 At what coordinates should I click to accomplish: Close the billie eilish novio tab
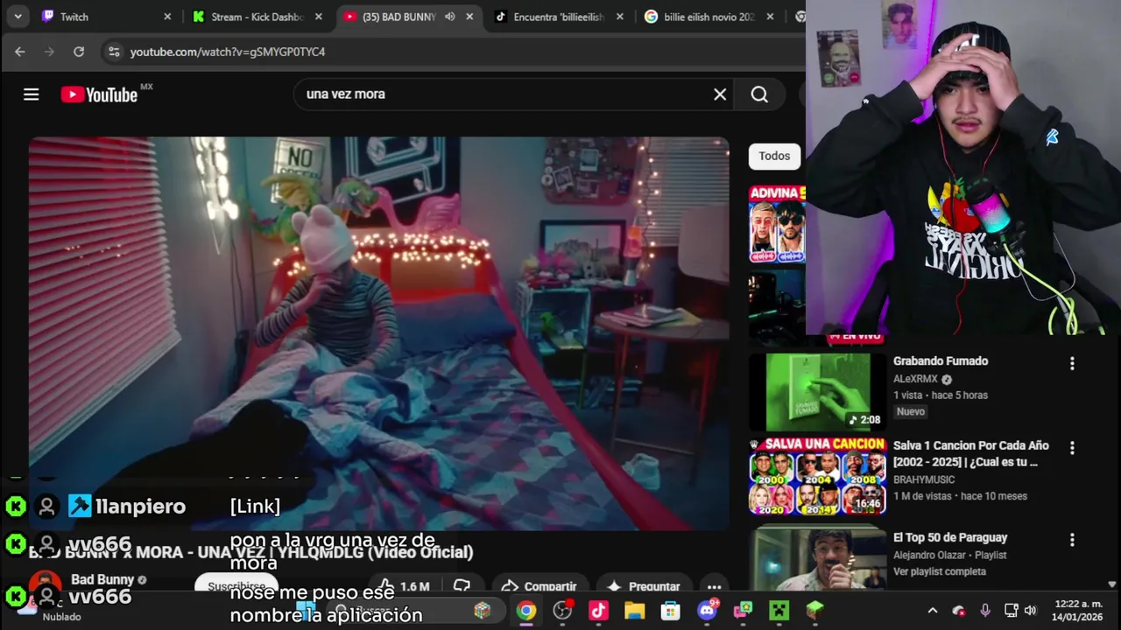(x=771, y=17)
